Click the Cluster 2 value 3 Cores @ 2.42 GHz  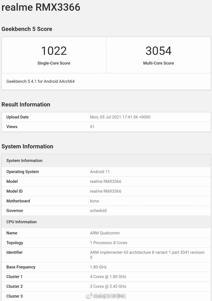[108, 286]
